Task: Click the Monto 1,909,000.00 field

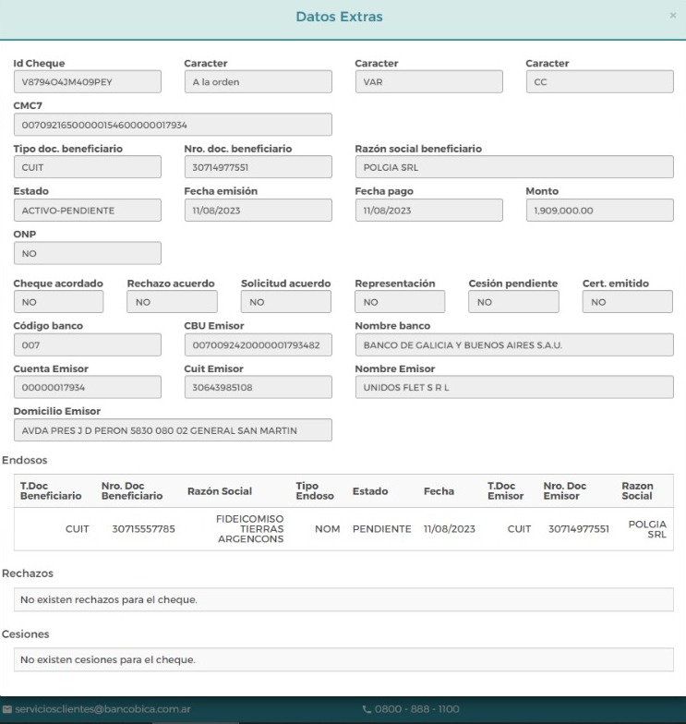Action: [600, 211]
